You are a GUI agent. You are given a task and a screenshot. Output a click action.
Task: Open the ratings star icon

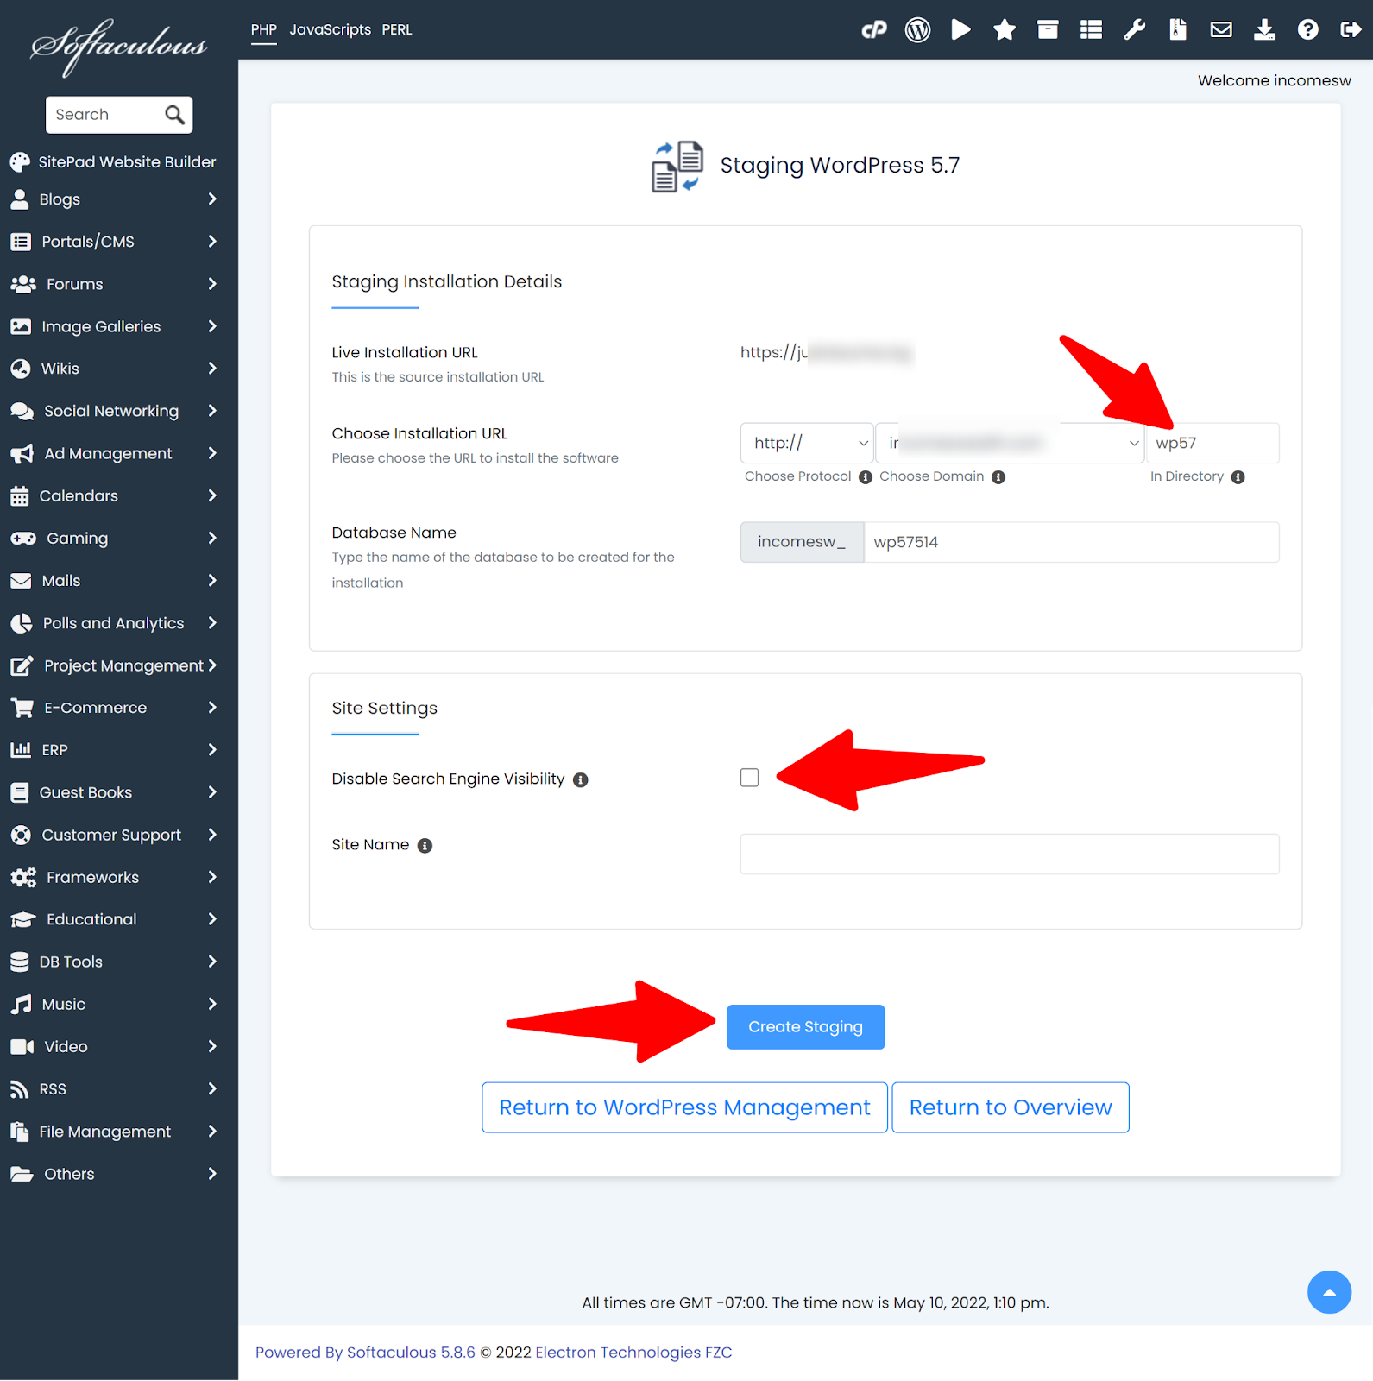1005,30
